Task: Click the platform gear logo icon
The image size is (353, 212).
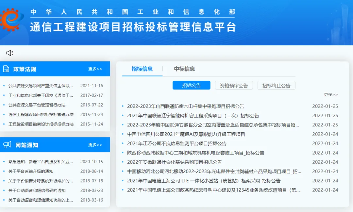Action: pos(11,19)
